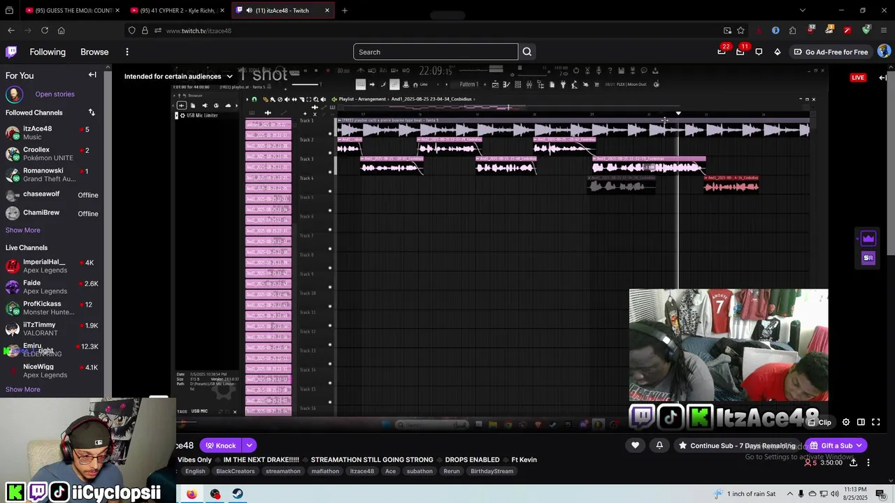Open the BirthdayStream tag

click(492, 471)
